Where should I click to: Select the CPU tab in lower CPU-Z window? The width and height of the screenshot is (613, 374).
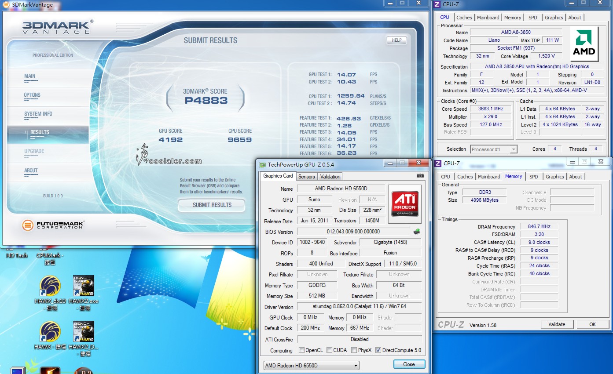(446, 177)
